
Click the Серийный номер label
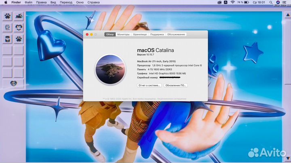[x=148, y=77]
